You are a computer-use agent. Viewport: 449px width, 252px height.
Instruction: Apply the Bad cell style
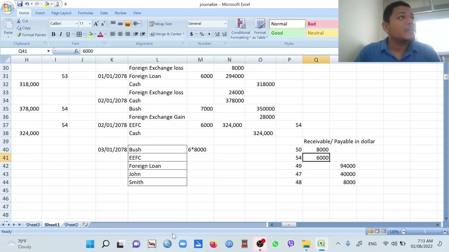[322, 24]
